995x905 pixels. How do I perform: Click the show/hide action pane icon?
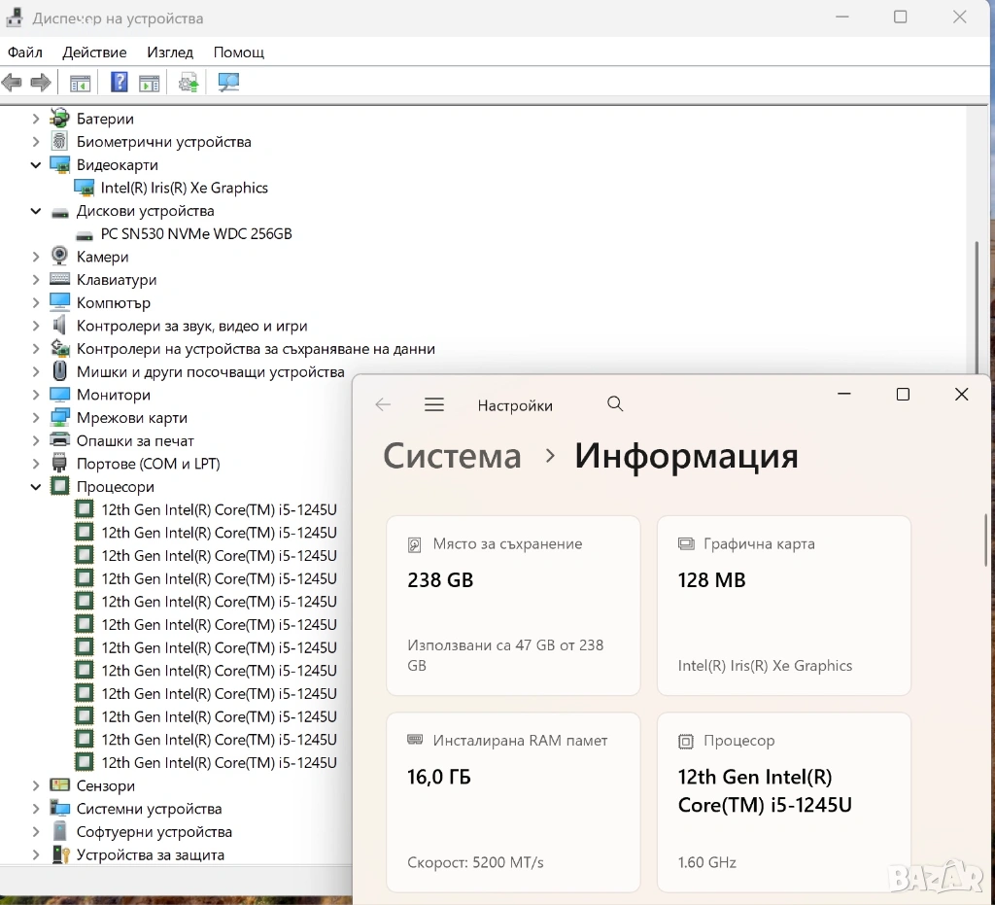pyautogui.click(x=149, y=83)
